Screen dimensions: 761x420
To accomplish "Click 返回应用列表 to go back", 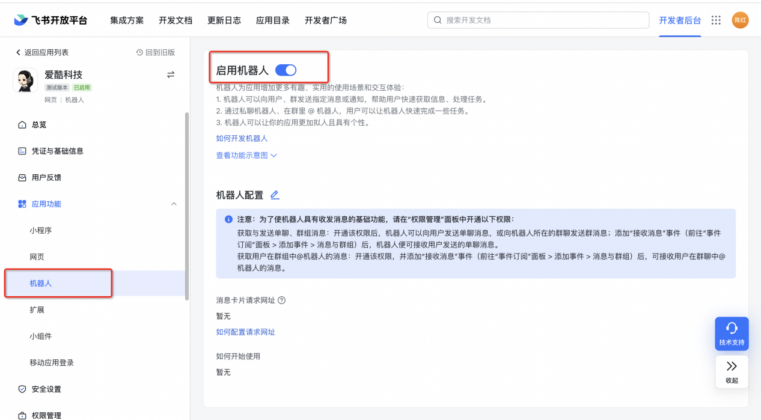I will 37,52.
